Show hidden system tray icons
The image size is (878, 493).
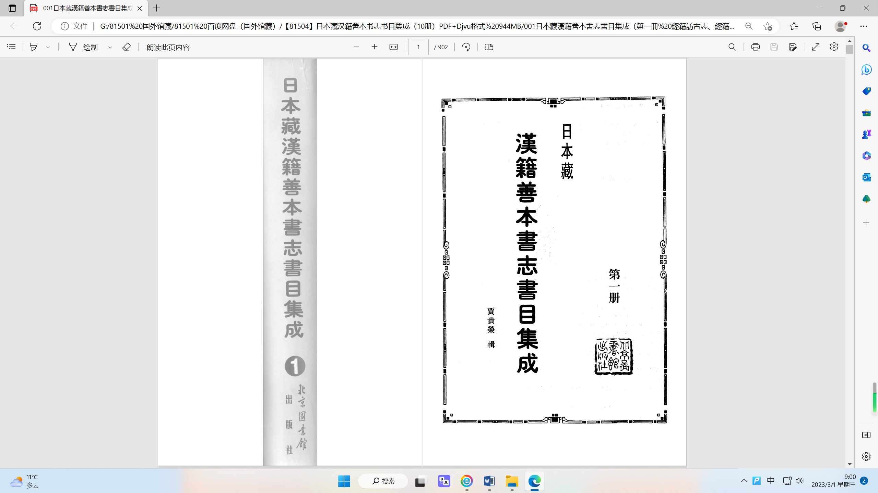click(x=744, y=481)
